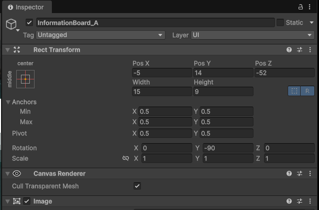Open Image component help icon
The height and width of the screenshot is (210, 319).
pyautogui.click(x=289, y=201)
